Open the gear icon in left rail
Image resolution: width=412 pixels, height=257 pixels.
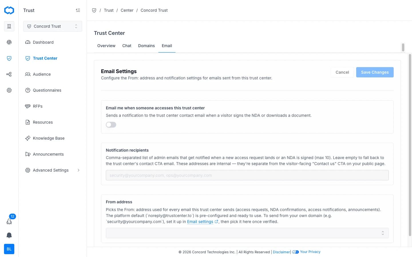(9, 90)
